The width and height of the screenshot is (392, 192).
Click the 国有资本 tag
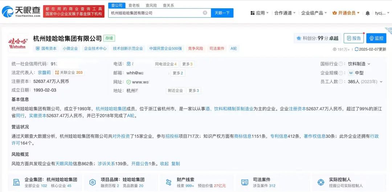(x=46, y=48)
